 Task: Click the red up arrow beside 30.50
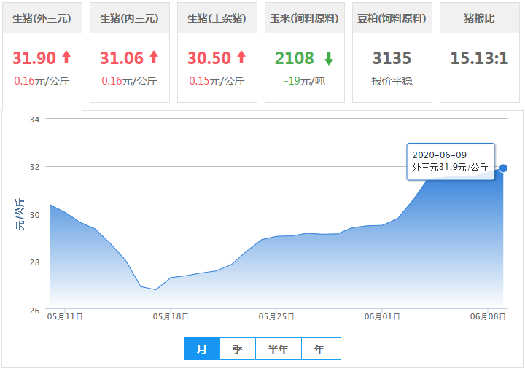coord(241,58)
